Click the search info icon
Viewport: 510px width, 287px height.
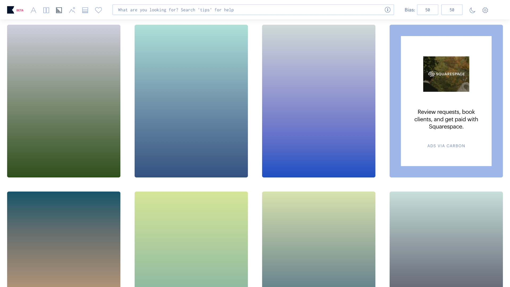(388, 10)
